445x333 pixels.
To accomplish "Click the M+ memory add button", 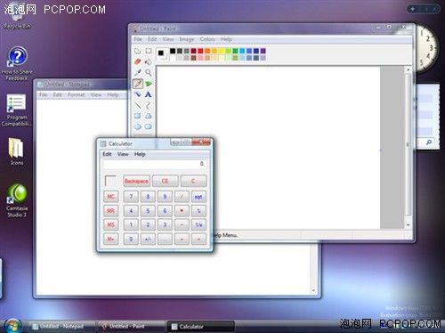I will (110, 239).
